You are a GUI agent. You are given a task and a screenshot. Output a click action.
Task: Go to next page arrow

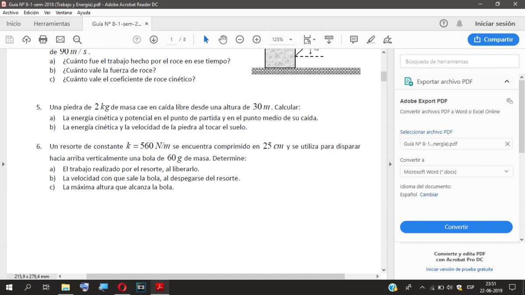[154, 39]
